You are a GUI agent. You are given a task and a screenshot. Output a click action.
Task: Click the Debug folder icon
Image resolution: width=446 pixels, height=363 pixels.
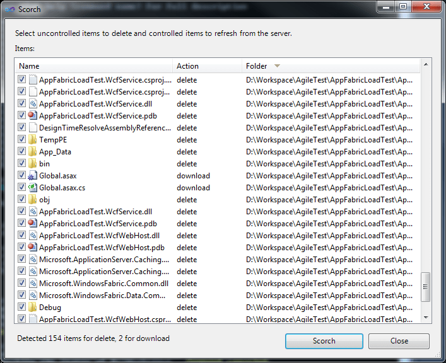tap(33, 308)
